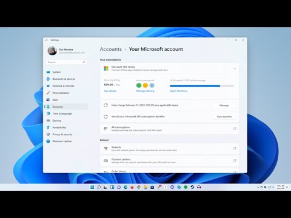Screen dimensions: 291x218
Task: Click the Rewards external link icon
Action: click(235, 148)
